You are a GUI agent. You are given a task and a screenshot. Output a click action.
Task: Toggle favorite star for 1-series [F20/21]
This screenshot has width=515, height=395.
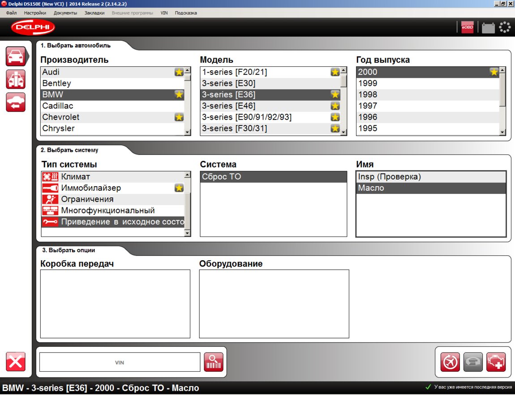click(335, 72)
